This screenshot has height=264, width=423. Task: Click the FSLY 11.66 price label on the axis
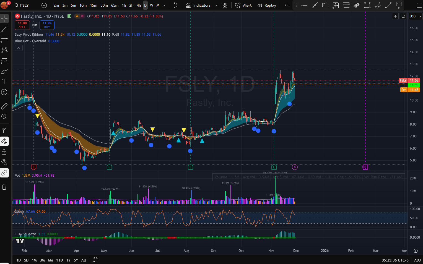pyautogui.click(x=409, y=80)
